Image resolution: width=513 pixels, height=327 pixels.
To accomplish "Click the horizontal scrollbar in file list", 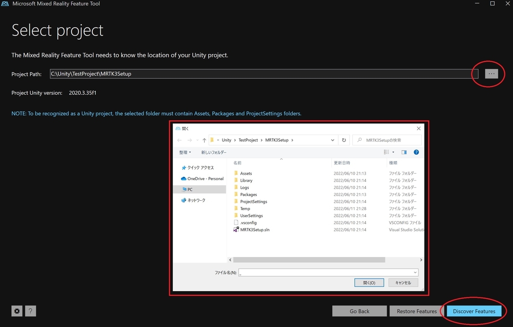I will (309, 260).
